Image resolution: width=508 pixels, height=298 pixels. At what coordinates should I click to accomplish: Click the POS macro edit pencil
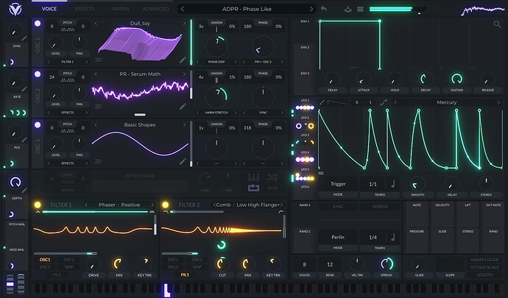pos(24,140)
